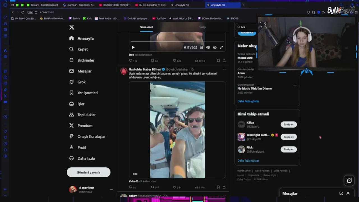
Task: Open Twitch bookmark in bookmarks bar
Action: (x=74, y=19)
